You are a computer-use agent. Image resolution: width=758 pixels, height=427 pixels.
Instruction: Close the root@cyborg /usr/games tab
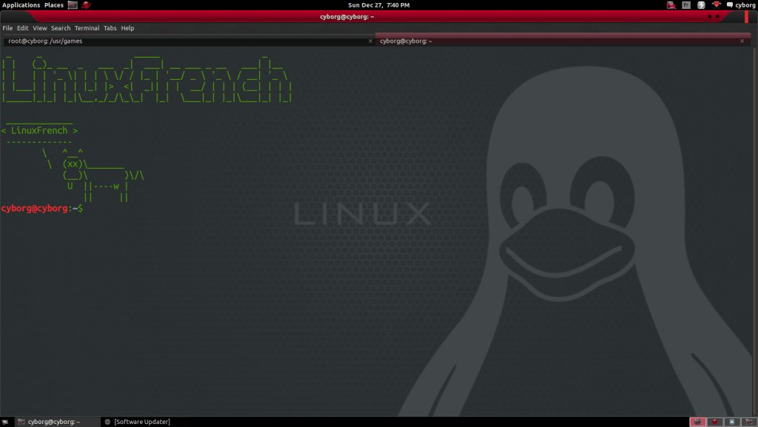click(370, 41)
